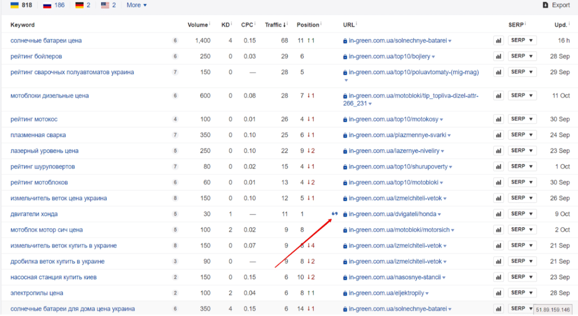Expand SERP dropdown for "насосная станция купить киев"
Viewport: 578px width, 316px height.
(522, 278)
